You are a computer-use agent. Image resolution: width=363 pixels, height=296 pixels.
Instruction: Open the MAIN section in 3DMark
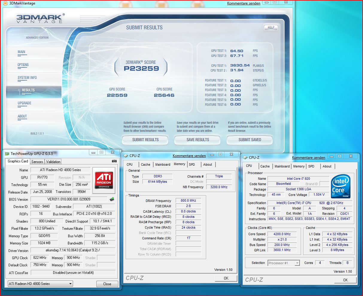pos(22,52)
